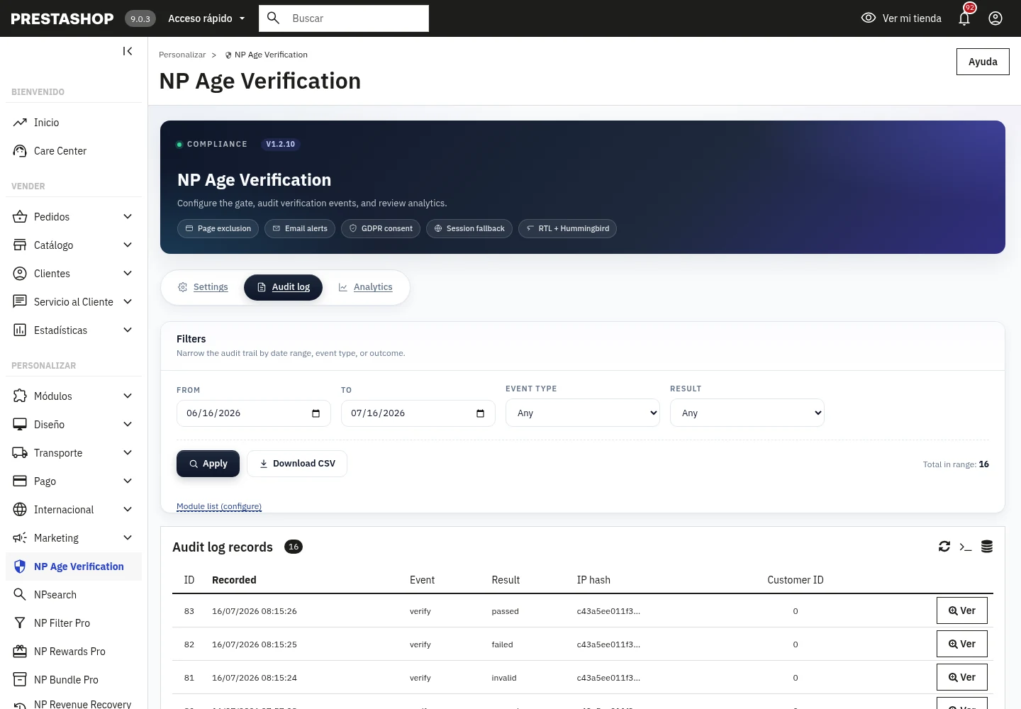This screenshot has height=709, width=1021.
Task: Click the Pago credit card icon
Action: (x=20, y=481)
